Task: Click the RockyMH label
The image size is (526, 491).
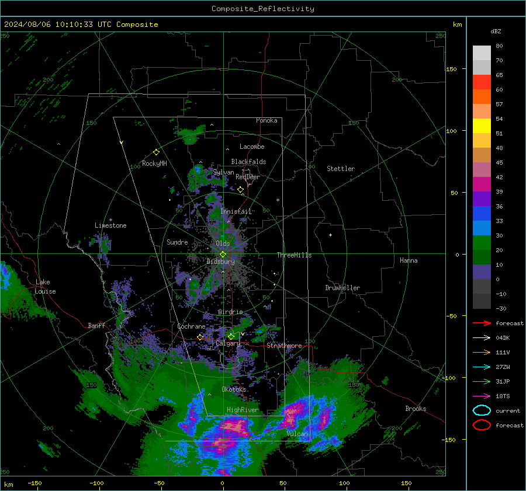Action: pyautogui.click(x=154, y=163)
